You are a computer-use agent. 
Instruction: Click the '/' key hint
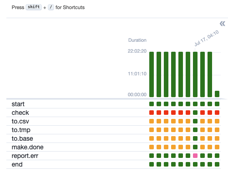51,7
